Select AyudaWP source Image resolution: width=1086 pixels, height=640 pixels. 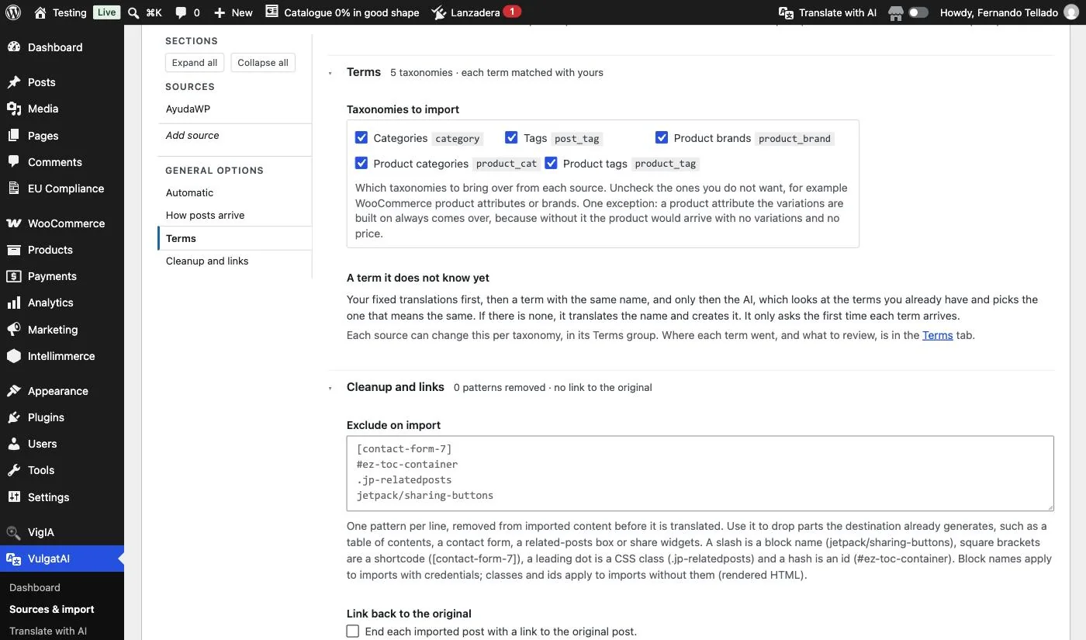(188, 109)
